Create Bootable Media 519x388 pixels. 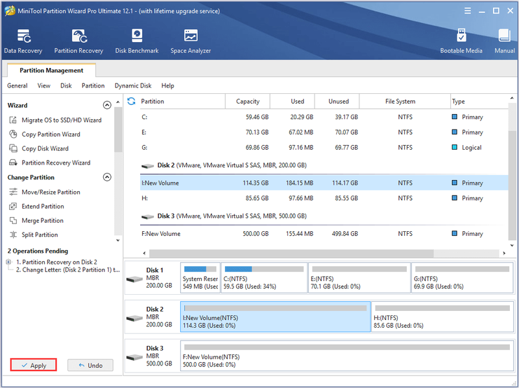[461, 41]
